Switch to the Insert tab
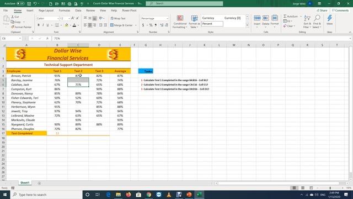 tap(30, 11)
